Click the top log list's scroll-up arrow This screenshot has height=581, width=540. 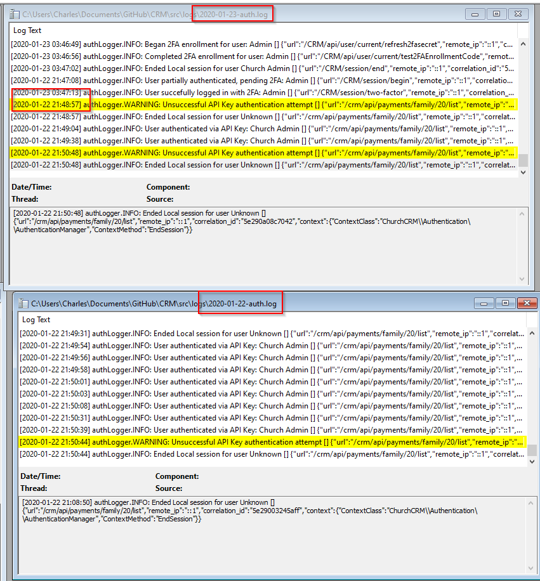[x=523, y=44]
